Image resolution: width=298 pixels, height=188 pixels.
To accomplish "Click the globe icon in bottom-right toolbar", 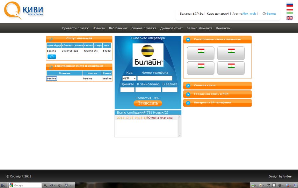I will click(x=268, y=185).
